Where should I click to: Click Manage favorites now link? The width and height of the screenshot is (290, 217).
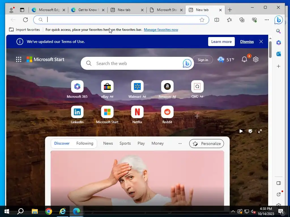point(161,30)
